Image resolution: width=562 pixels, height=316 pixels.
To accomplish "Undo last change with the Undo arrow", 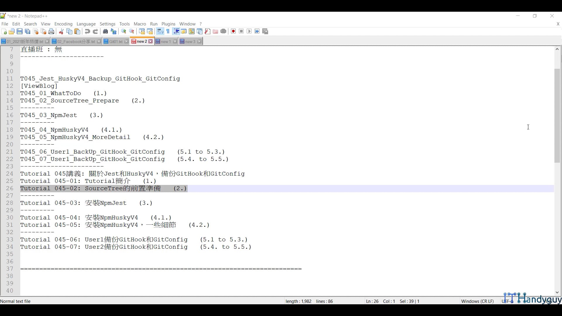I will pos(87,31).
